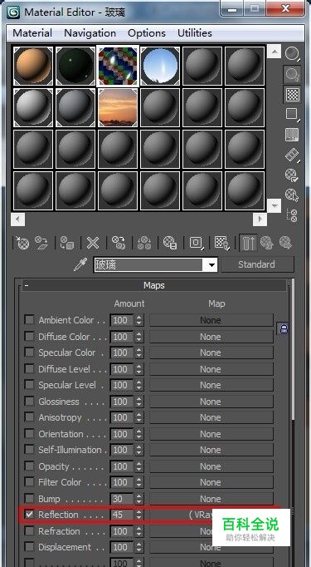The image size is (311, 567).
Task: Toggle Show End Result icon
Action: (248, 243)
